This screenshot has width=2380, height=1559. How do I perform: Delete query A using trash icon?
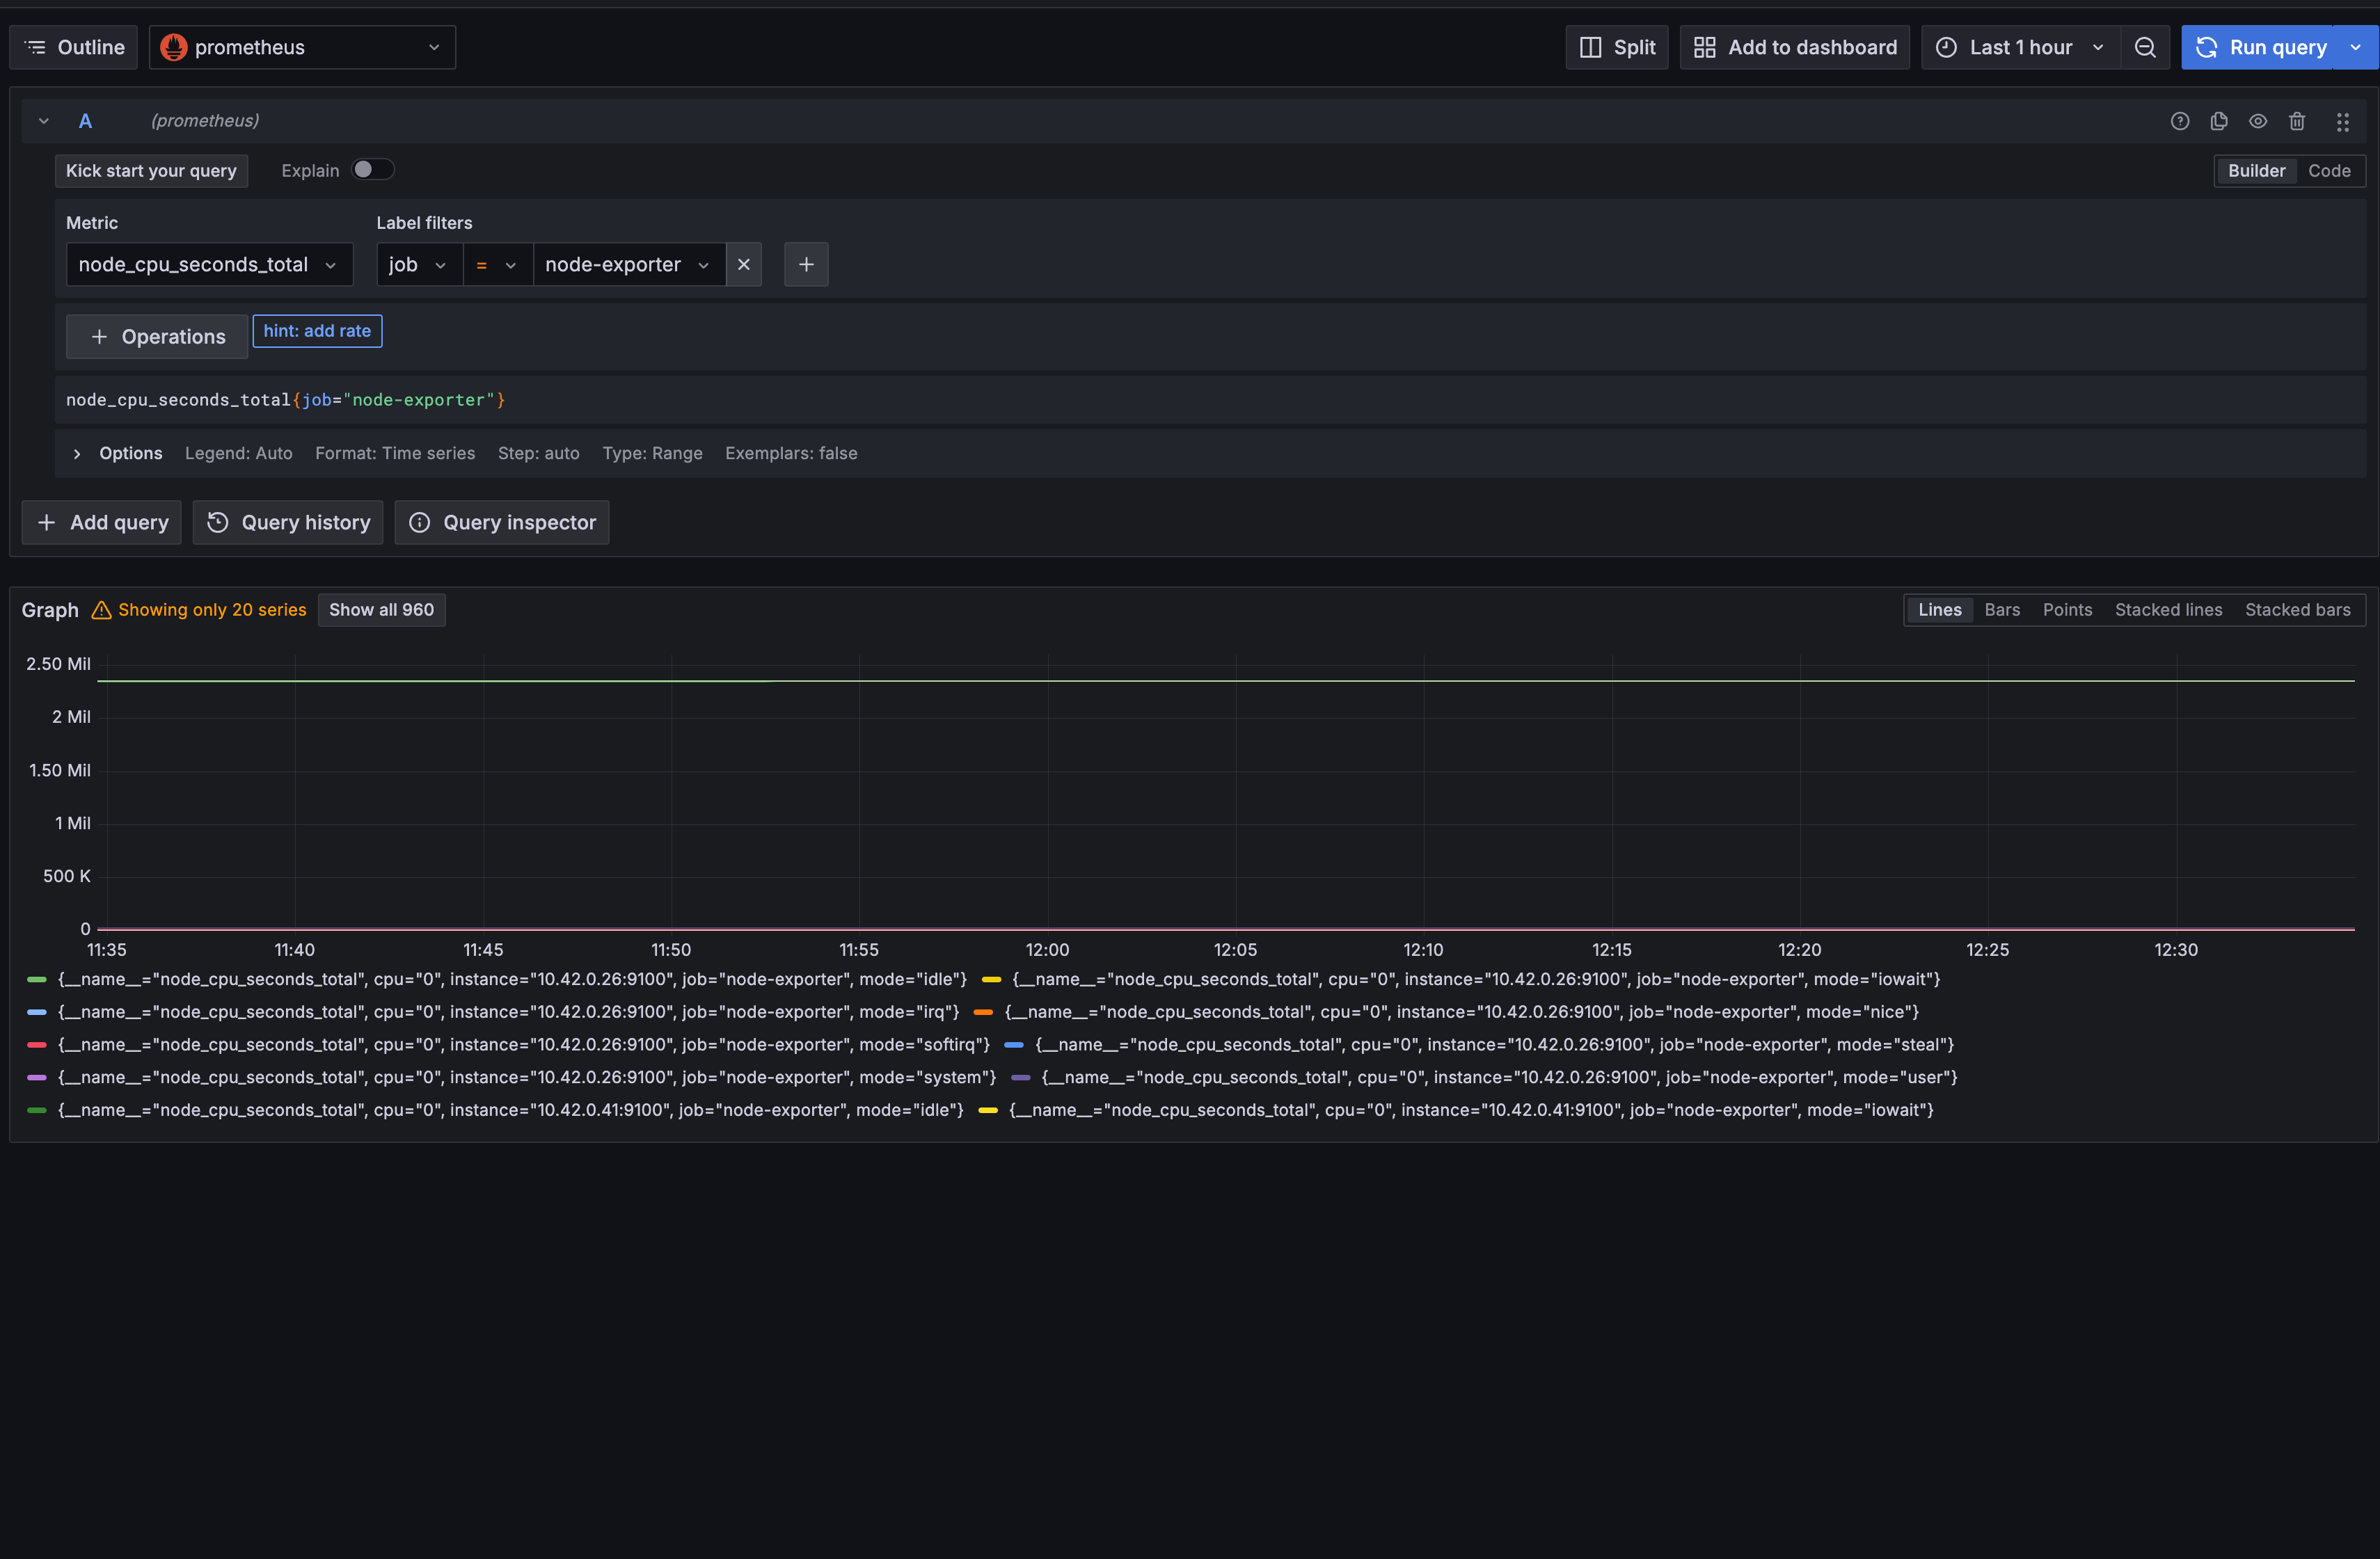(2297, 121)
